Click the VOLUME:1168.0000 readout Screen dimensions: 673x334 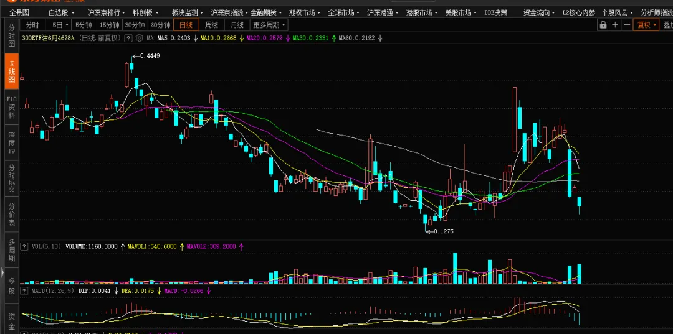pos(92,247)
